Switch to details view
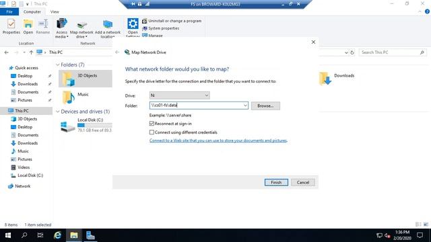This screenshot has height=242, width=431. click(418, 225)
